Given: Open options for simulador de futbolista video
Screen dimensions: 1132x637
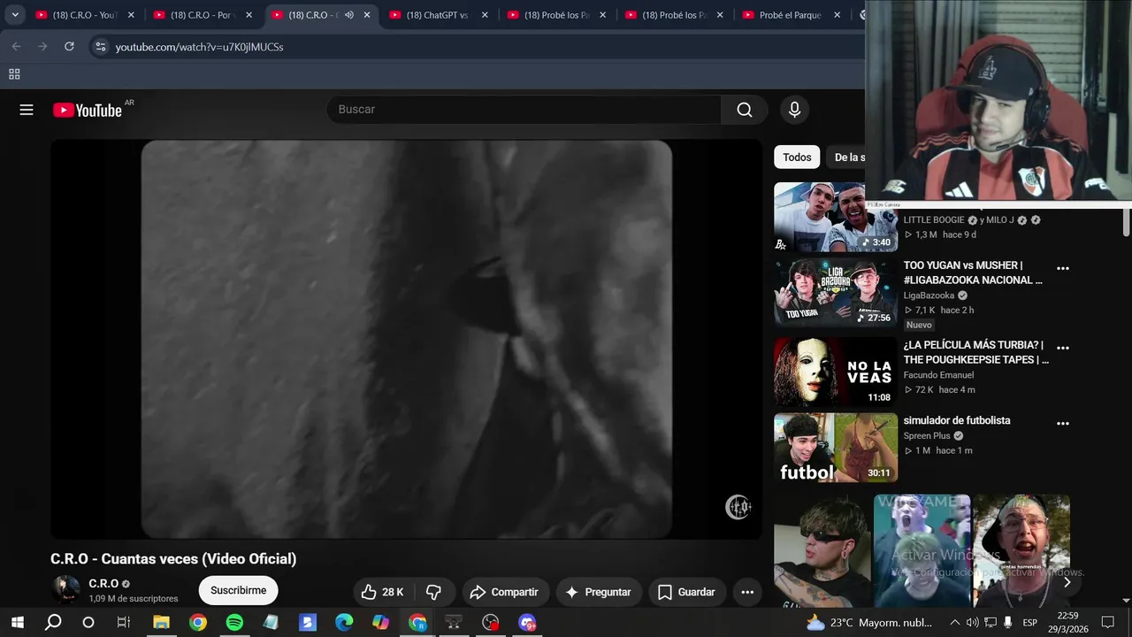Looking at the screenshot, I should click(x=1063, y=424).
